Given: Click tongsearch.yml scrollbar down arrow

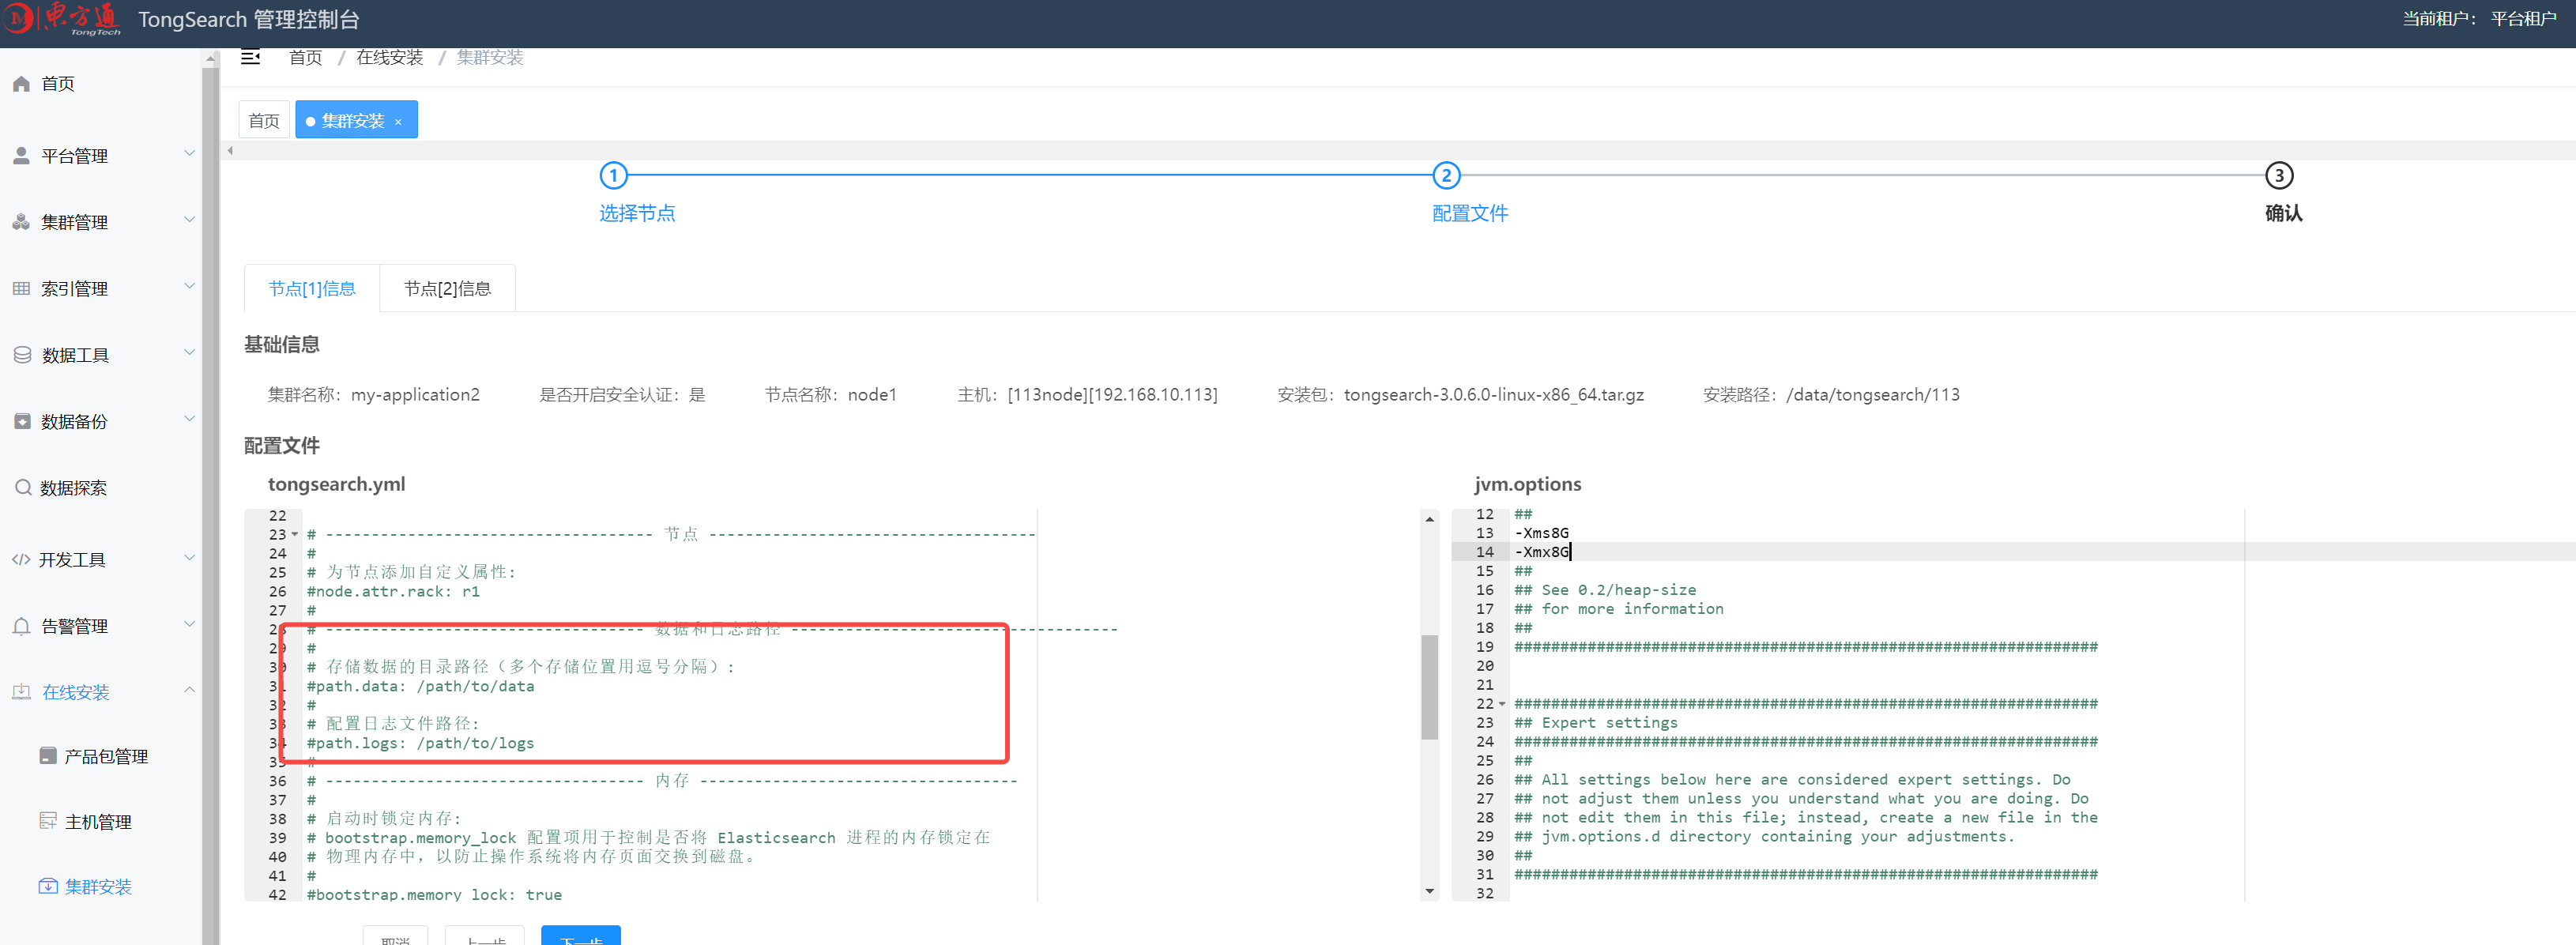Looking at the screenshot, I should click(x=1429, y=891).
